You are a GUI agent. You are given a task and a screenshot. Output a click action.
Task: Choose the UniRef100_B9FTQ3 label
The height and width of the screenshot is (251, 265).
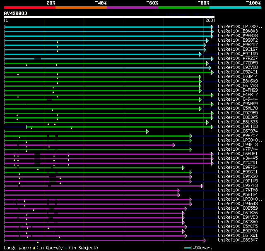click(x=238, y=127)
